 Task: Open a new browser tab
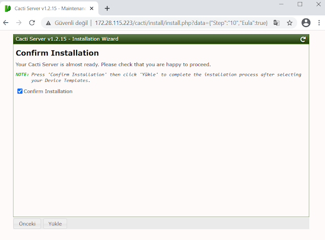(107, 9)
